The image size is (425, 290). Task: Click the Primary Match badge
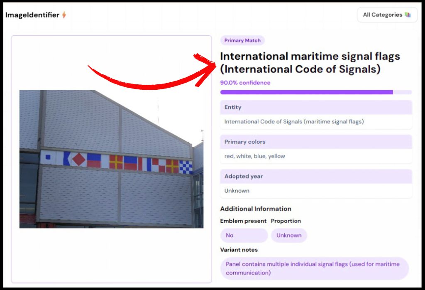pyautogui.click(x=242, y=40)
